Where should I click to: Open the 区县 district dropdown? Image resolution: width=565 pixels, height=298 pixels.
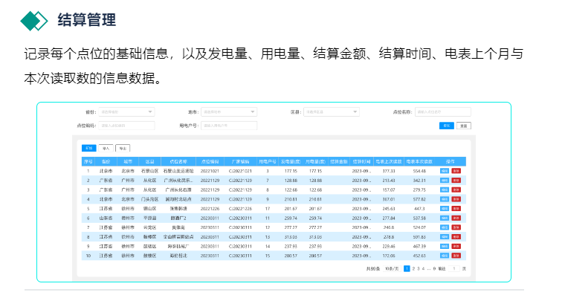pos(332,111)
